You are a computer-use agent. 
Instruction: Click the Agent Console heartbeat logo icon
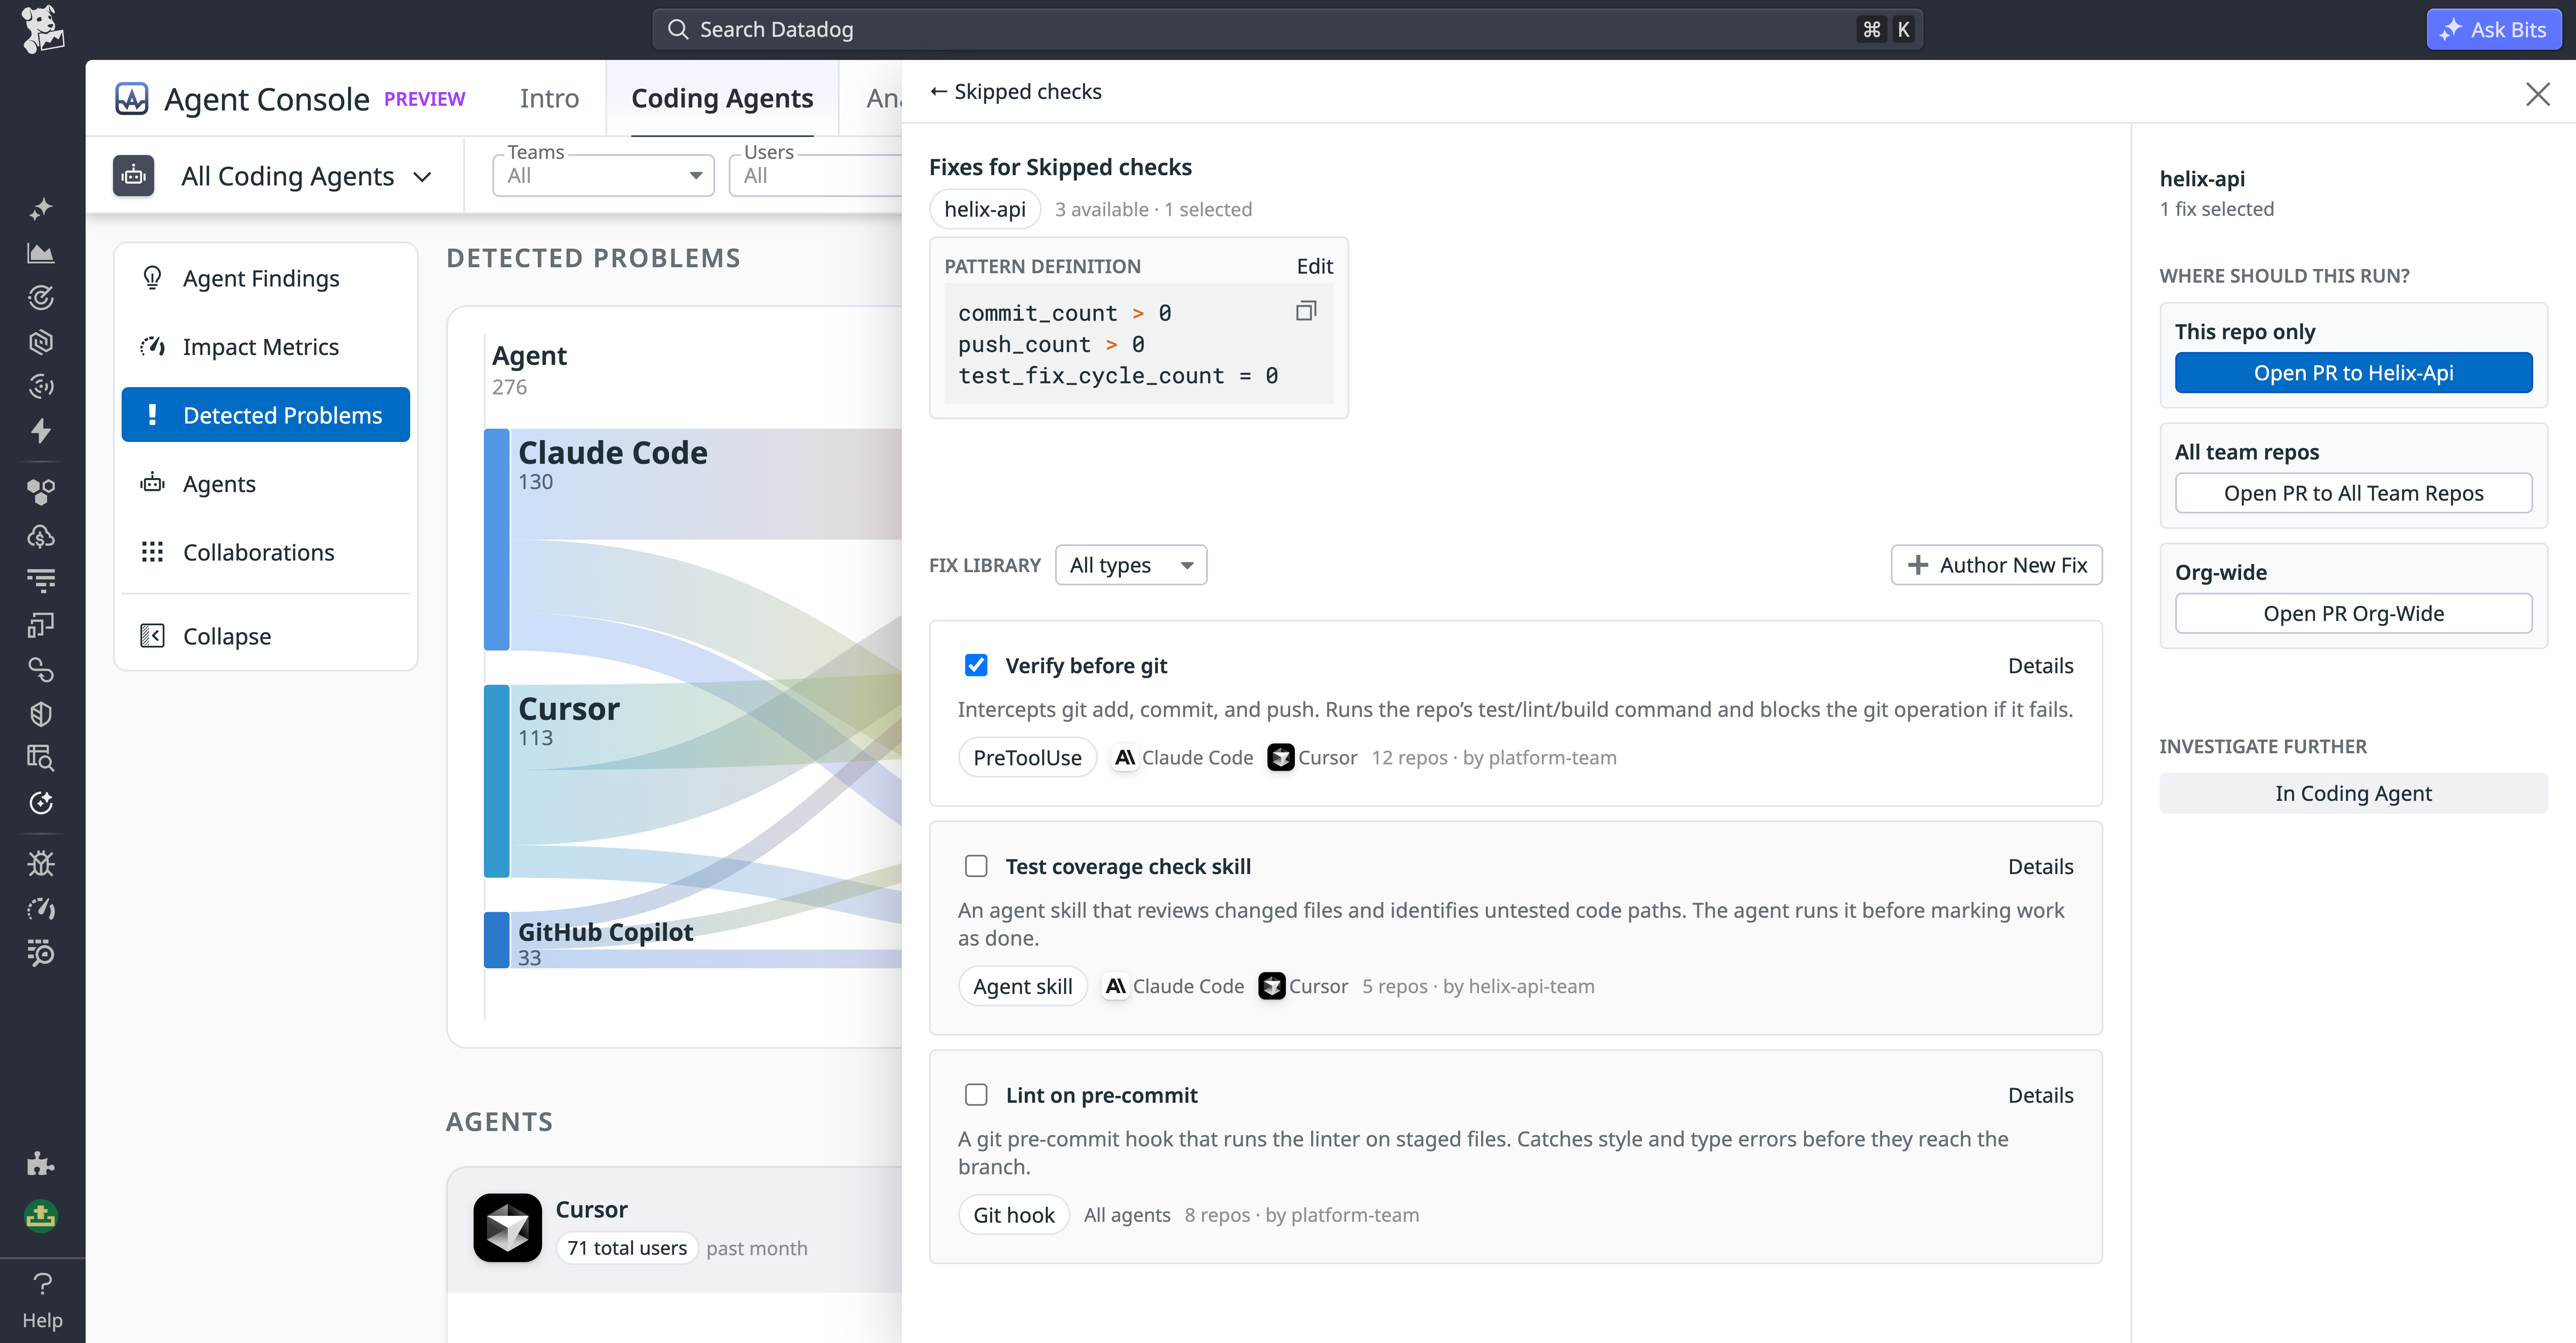[x=131, y=99]
